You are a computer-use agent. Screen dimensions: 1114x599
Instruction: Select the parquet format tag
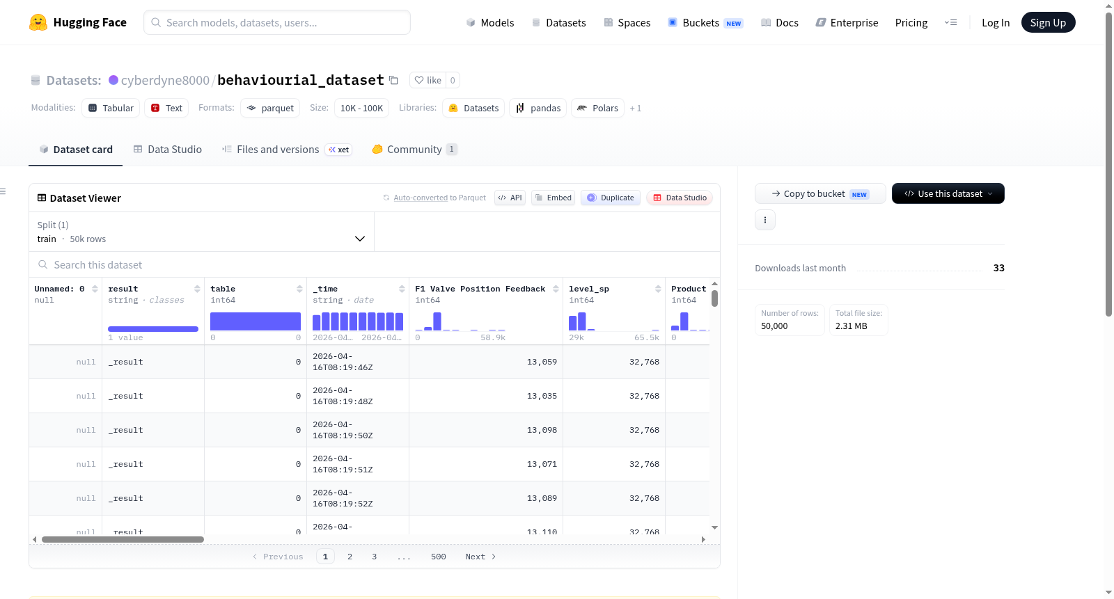pyautogui.click(x=270, y=108)
